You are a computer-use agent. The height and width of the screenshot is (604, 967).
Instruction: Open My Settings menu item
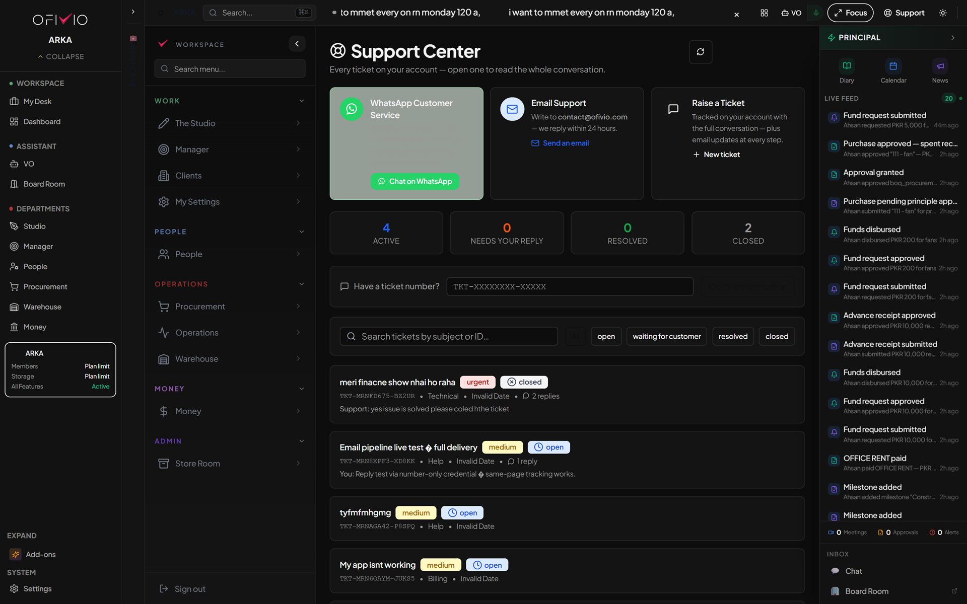(230, 201)
